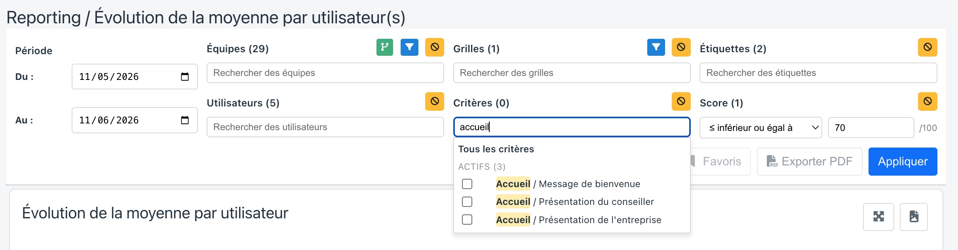Screen dimensions: 958x250
Task: Check Accueil / Présentation du conseiller criterion
Action: (x=467, y=202)
